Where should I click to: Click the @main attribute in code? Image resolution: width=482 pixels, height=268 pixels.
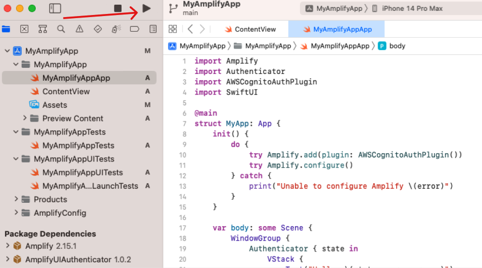point(206,113)
